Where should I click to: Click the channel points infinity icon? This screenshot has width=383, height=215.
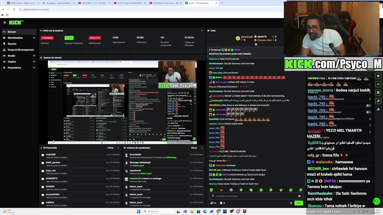(x=213, y=203)
